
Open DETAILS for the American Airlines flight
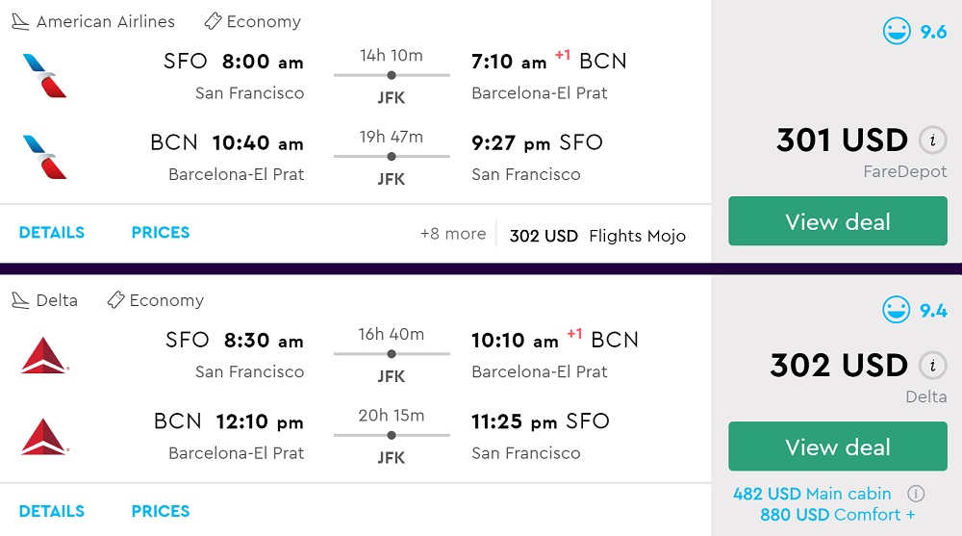tap(52, 233)
